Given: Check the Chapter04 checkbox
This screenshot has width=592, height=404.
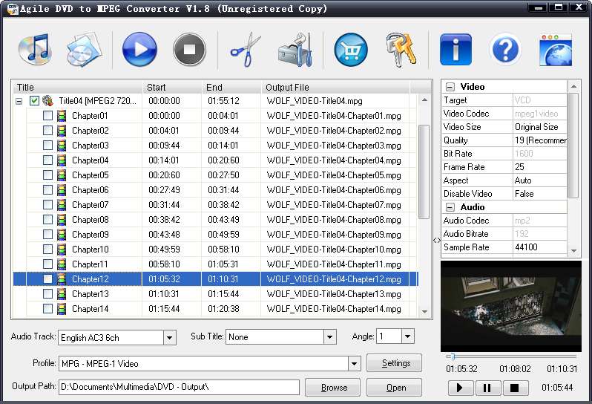Looking at the screenshot, I should pyautogui.click(x=47, y=160).
